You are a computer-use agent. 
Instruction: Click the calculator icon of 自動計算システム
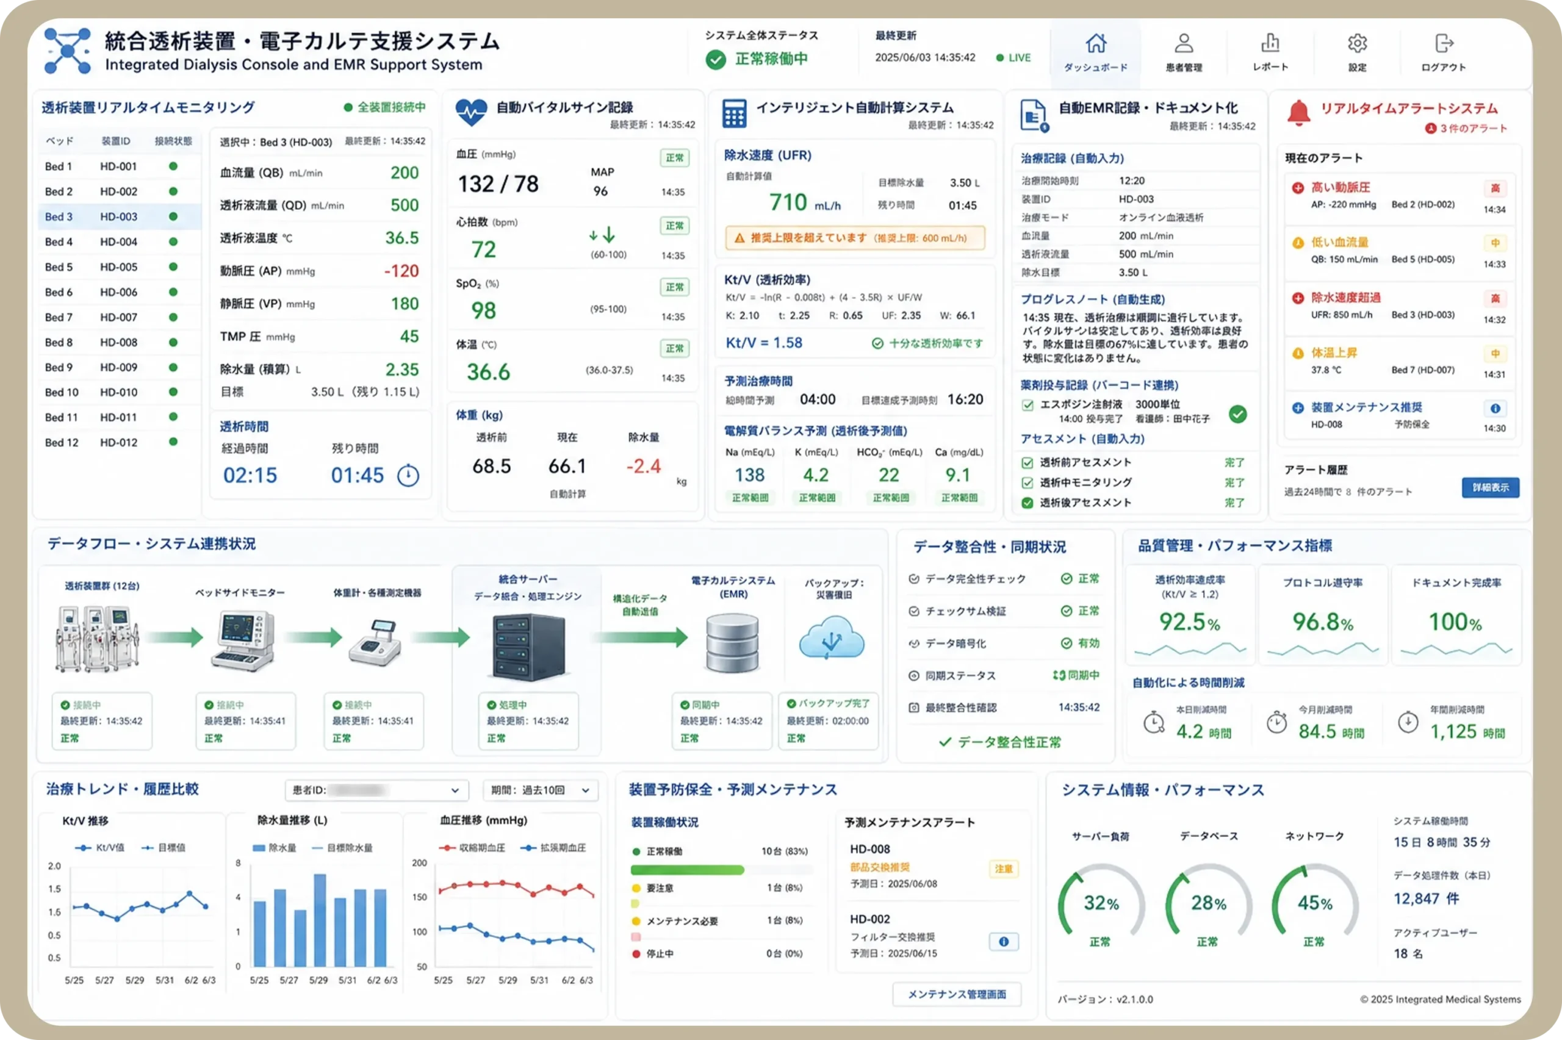(x=733, y=113)
